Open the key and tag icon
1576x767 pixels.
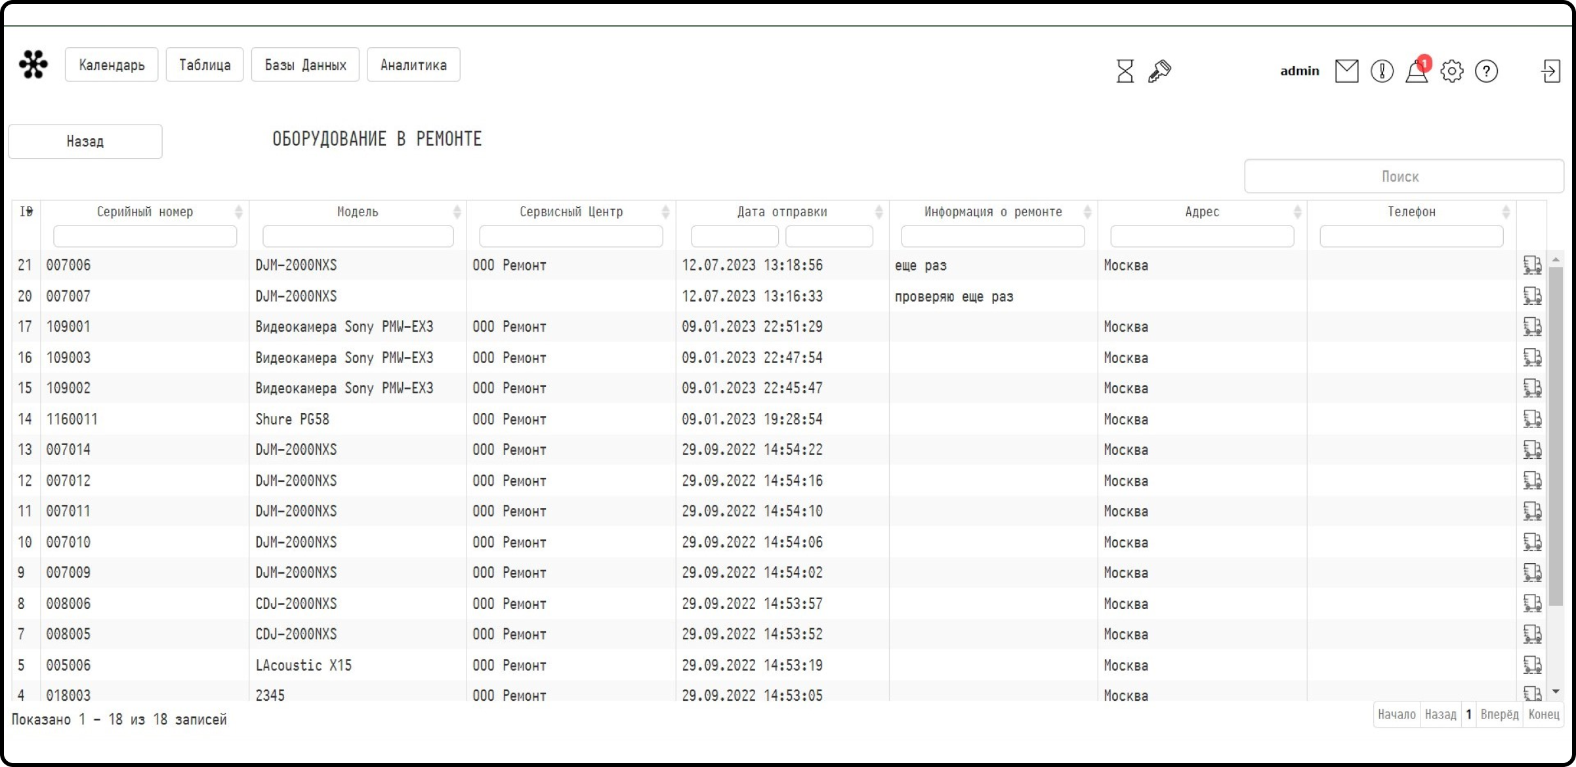tap(1159, 71)
